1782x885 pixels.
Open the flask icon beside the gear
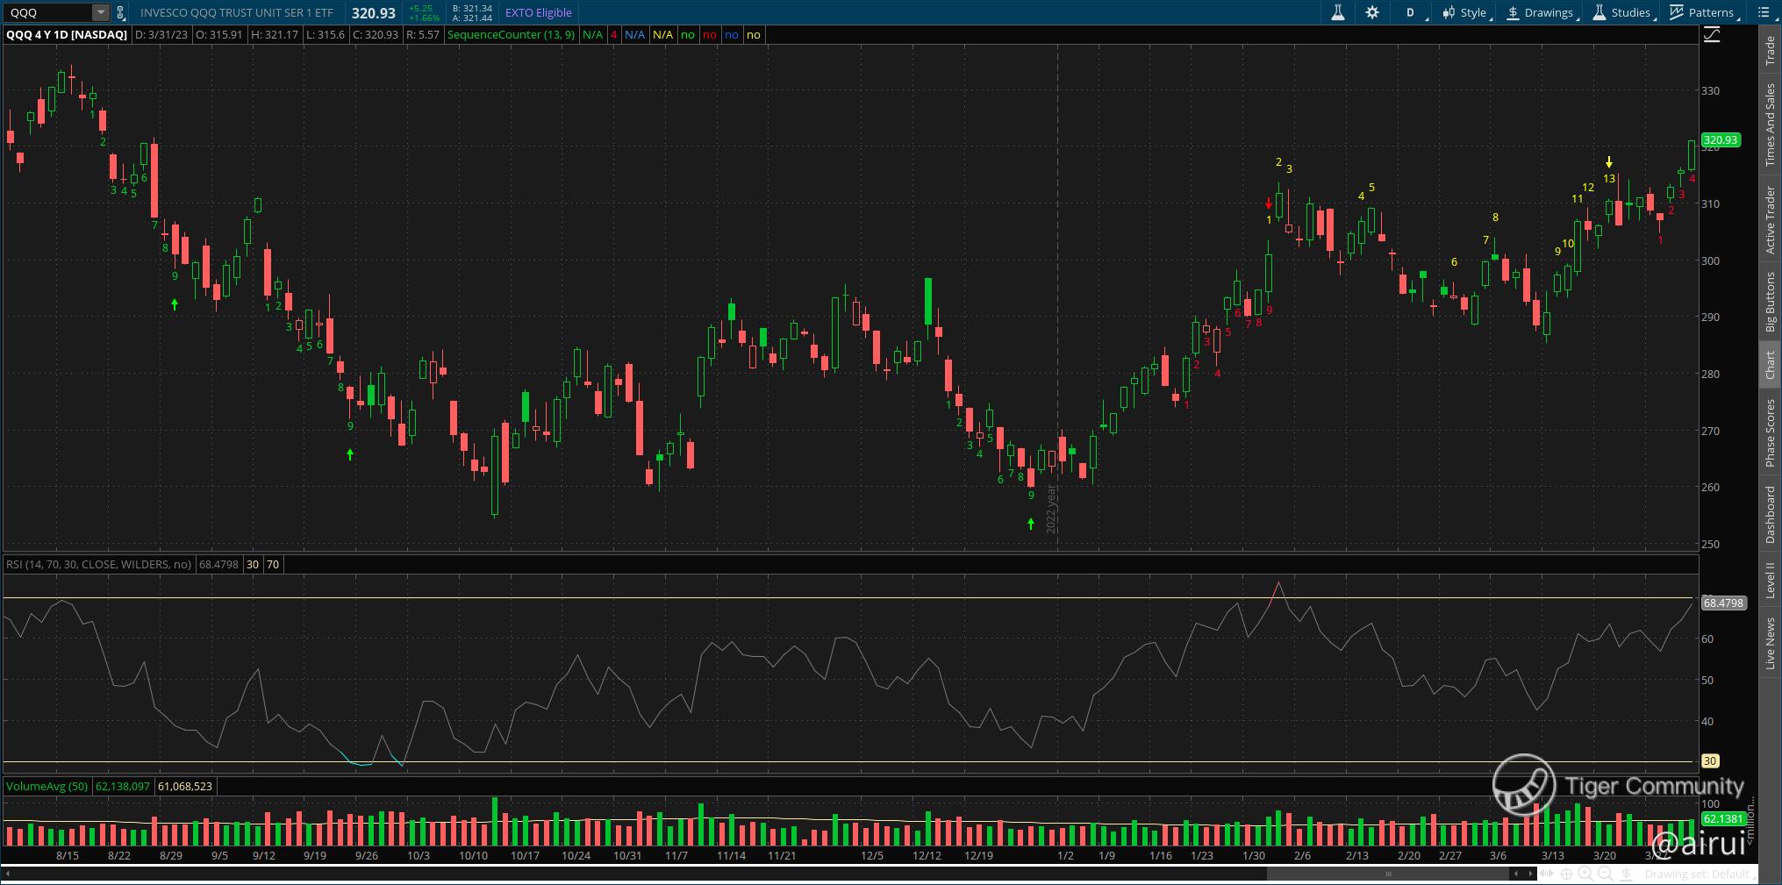tap(1338, 12)
